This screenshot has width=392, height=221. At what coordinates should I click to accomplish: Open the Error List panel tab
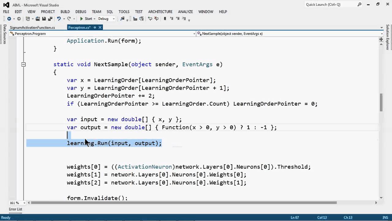[15, 209]
